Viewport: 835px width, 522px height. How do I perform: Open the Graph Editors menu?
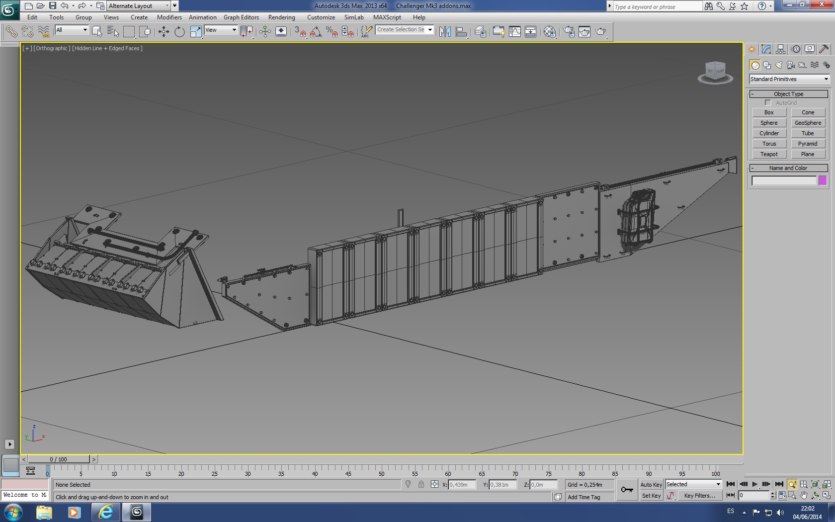[x=241, y=17]
